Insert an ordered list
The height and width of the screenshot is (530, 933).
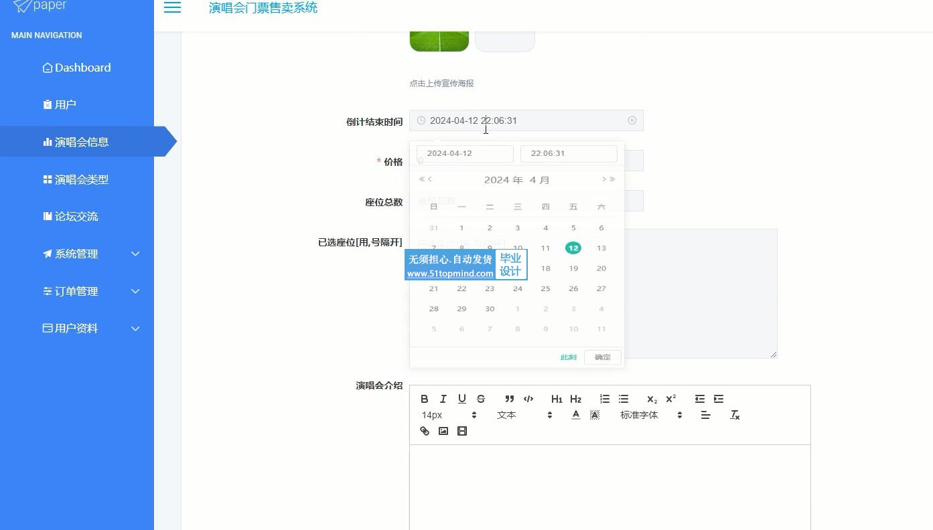point(605,399)
